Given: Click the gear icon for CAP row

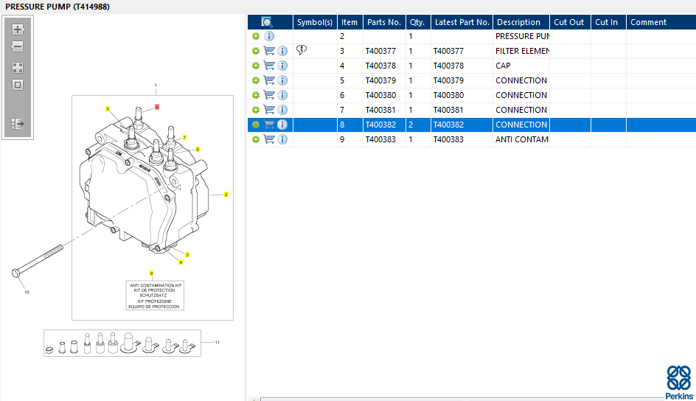Looking at the screenshot, I should [x=256, y=66].
